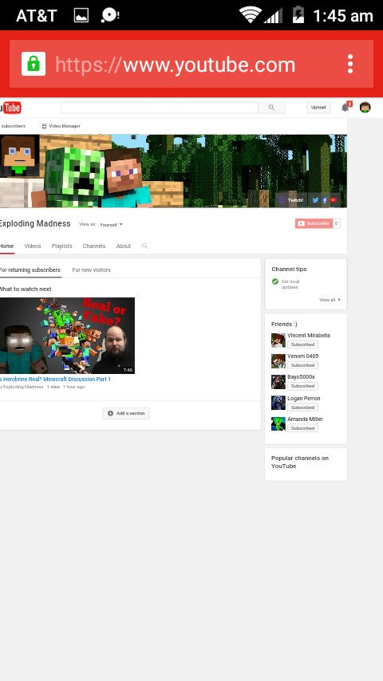This screenshot has width=383, height=681.
Task: Open the 'View as: Yourself' dropdown
Action: [101, 225]
